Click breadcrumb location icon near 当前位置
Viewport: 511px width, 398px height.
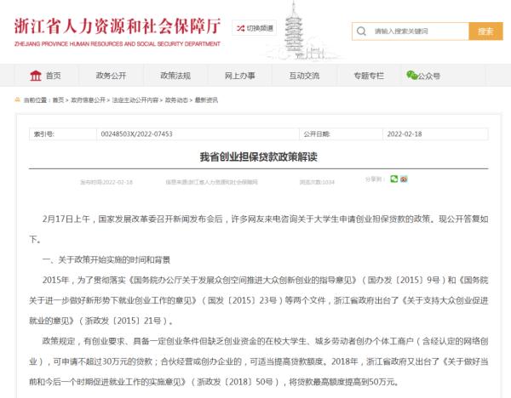point(18,99)
